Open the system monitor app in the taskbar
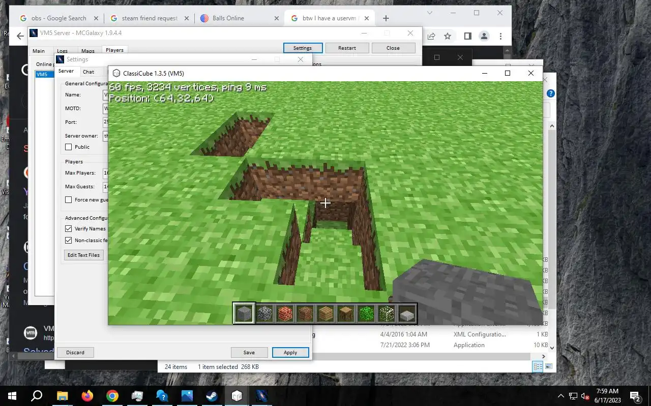The width and height of the screenshot is (651, 406). point(137,396)
